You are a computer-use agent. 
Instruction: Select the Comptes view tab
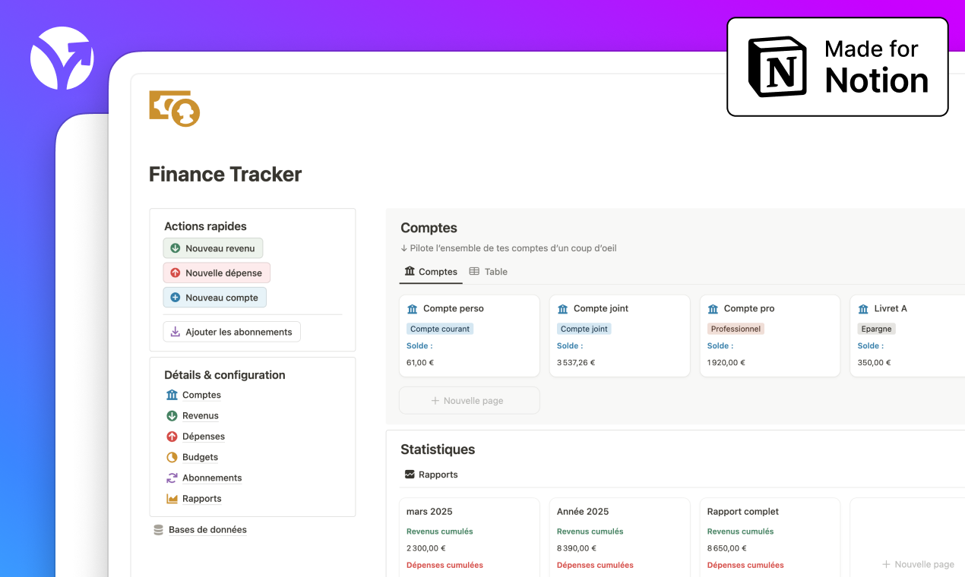(431, 271)
